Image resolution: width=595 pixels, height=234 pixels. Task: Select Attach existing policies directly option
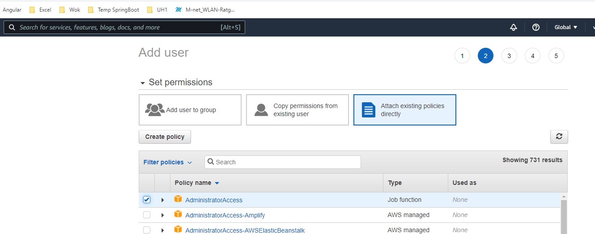[x=404, y=110]
